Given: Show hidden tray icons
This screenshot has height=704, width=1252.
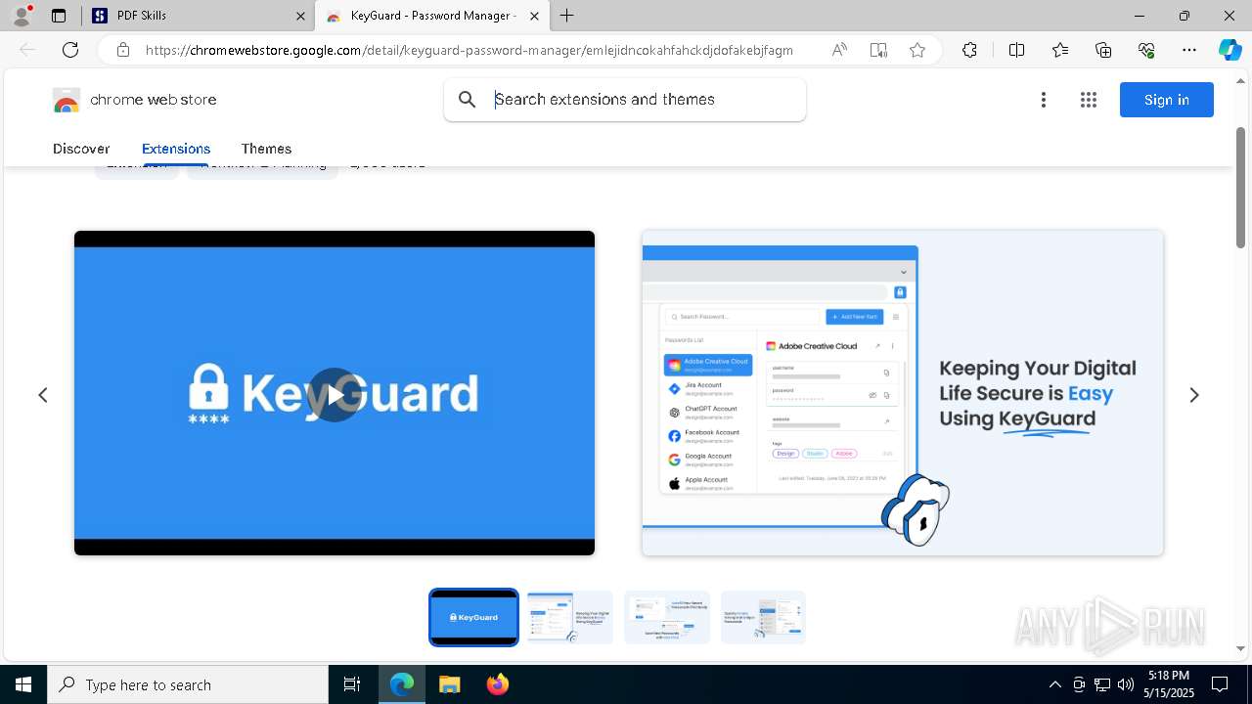Looking at the screenshot, I should [1054, 684].
